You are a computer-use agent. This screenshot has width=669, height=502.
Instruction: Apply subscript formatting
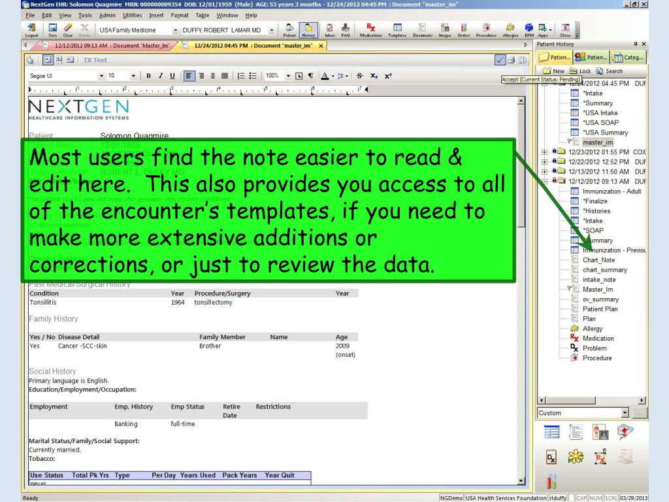pos(374,76)
